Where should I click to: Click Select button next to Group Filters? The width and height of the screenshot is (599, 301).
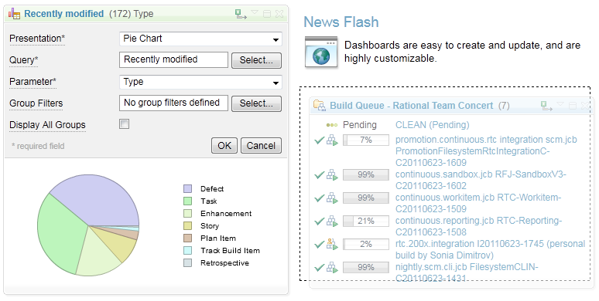pos(256,103)
